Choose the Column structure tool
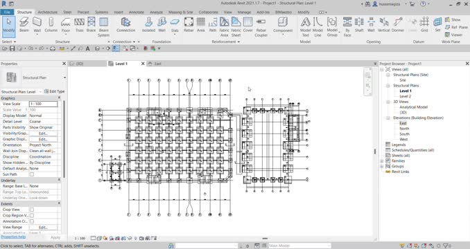This screenshot has width=470, height=249. point(51,25)
